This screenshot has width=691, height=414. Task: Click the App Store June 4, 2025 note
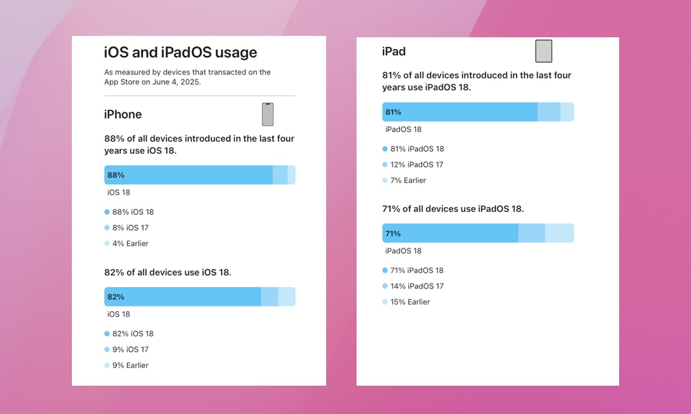[x=187, y=77]
